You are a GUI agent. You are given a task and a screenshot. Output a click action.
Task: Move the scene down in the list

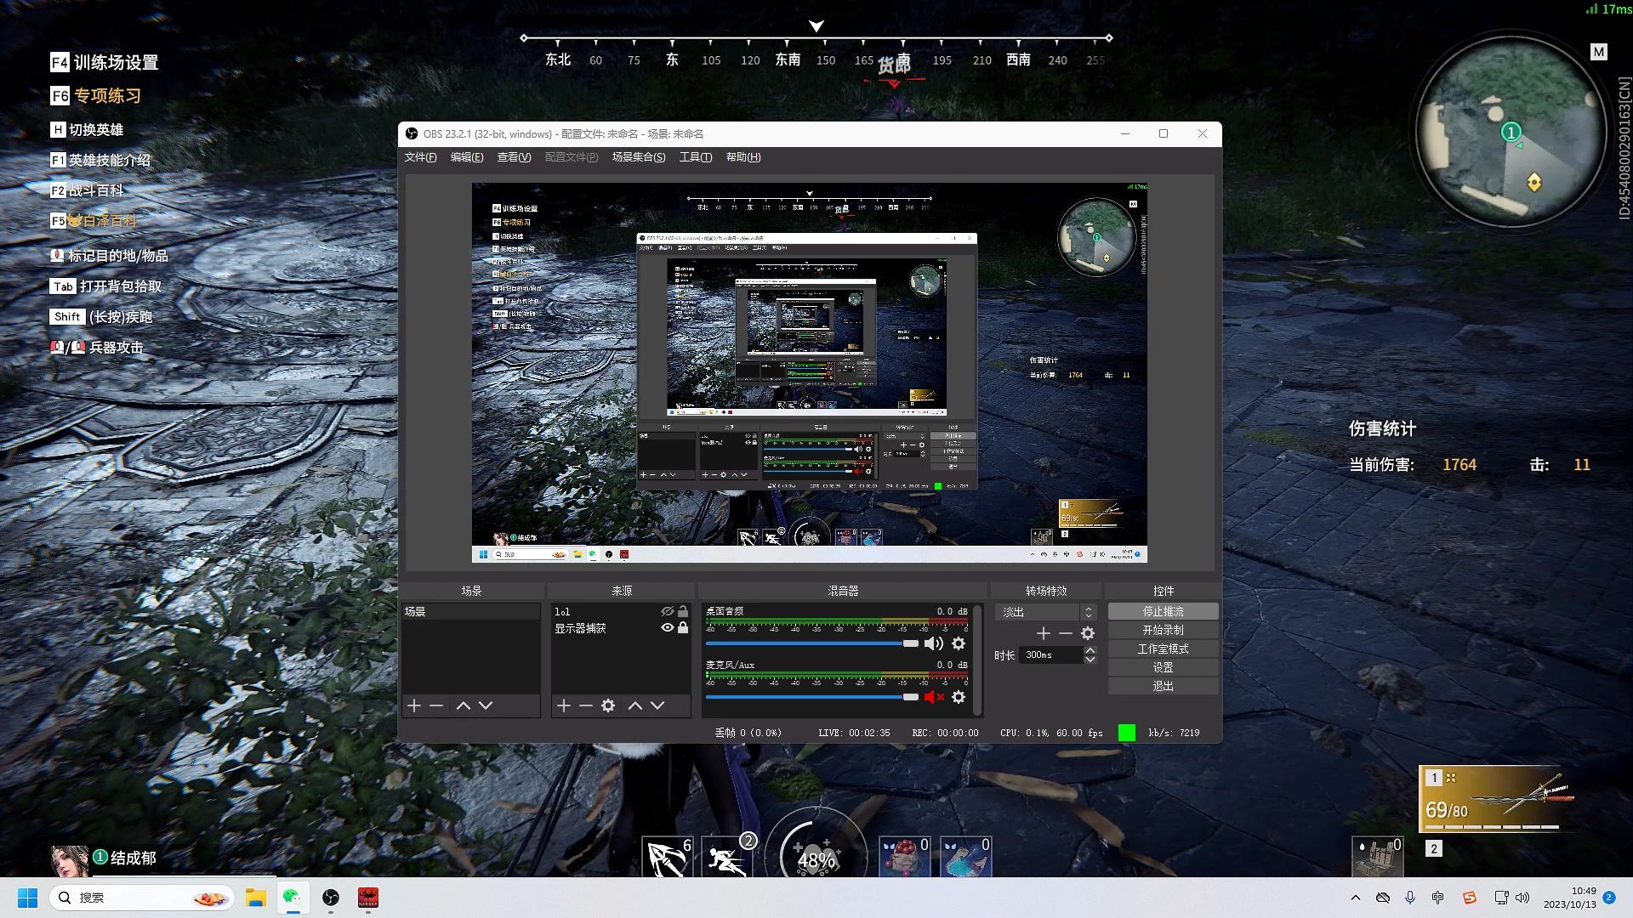click(486, 705)
